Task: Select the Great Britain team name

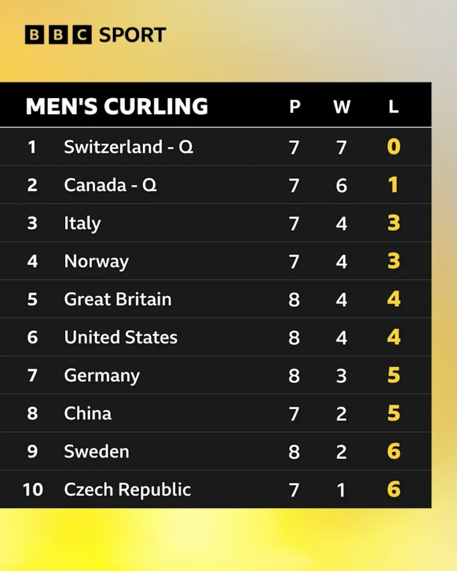Action: 117,299
